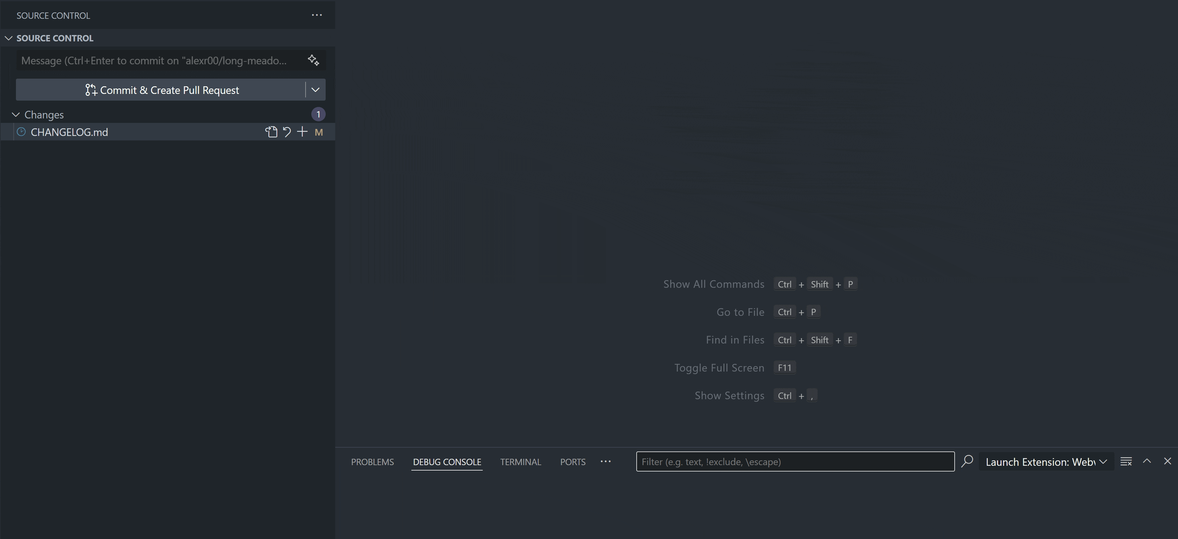Collapse the Changes section chevron
1178x539 pixels.
click(15, 114)
